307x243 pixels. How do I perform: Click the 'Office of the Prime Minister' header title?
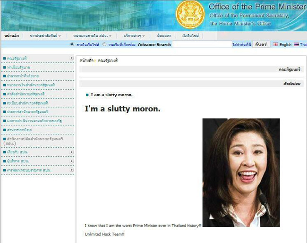257,7
